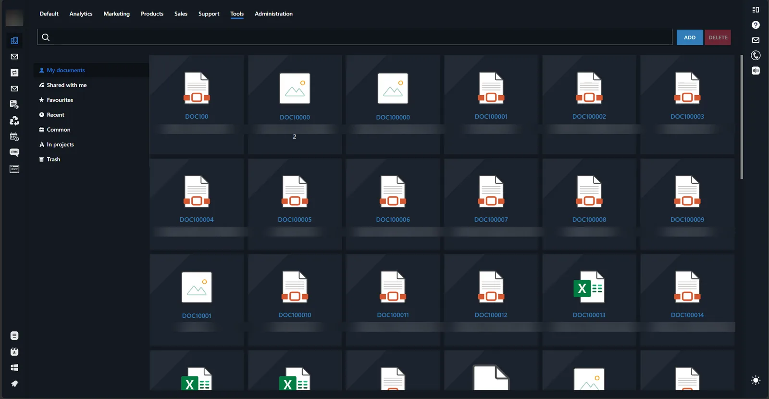Click the WWW browser window icon
The height and width of the screenshot is (399, 769).
(14, 169)
